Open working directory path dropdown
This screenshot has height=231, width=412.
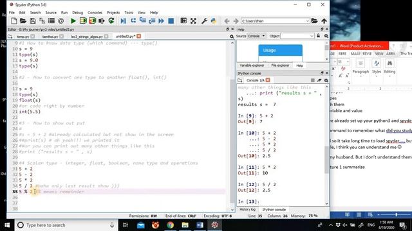click(x=308, y=21)
